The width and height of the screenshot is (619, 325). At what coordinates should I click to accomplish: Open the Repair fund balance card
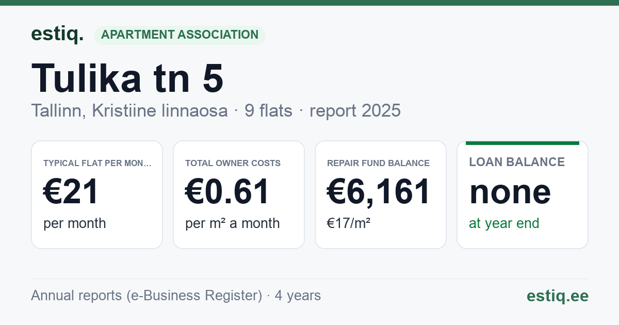pos(381,194)
